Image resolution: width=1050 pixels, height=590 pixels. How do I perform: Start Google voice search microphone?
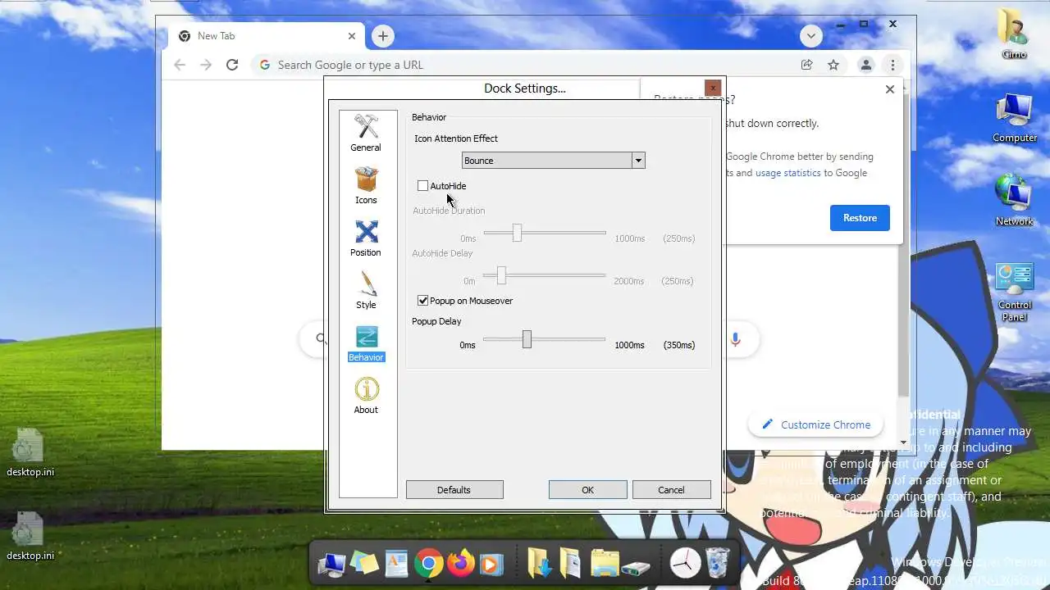735,339
